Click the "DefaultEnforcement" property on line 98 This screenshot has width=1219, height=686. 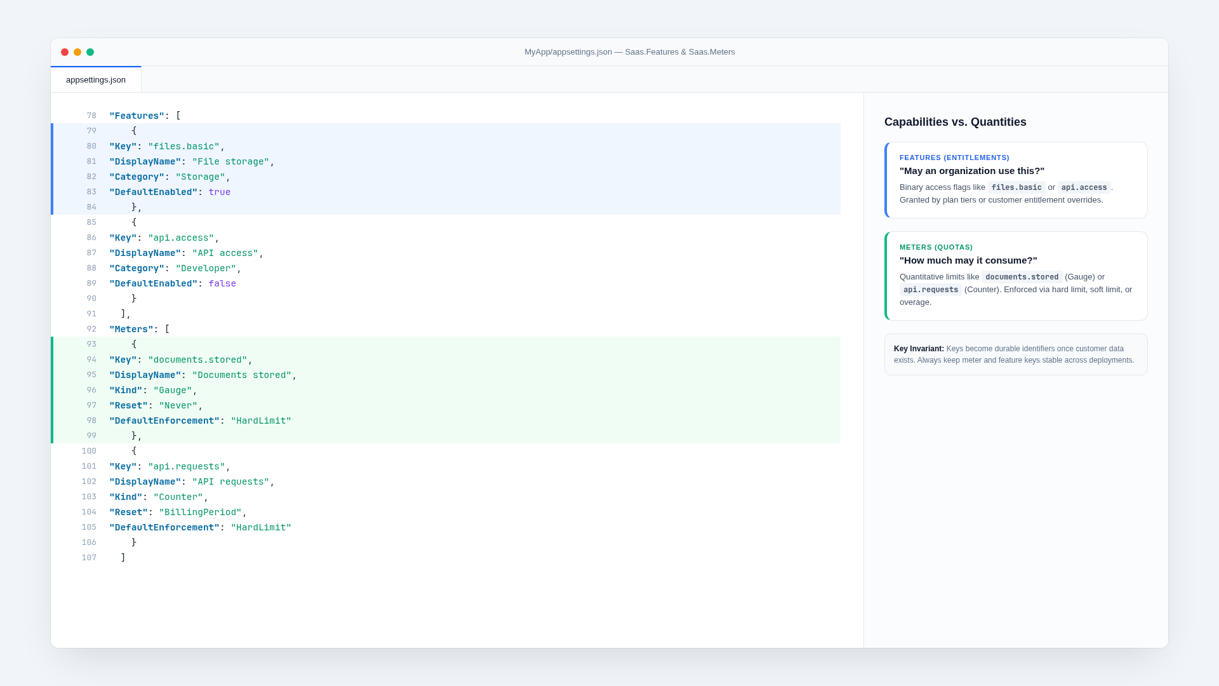point(164,420)
